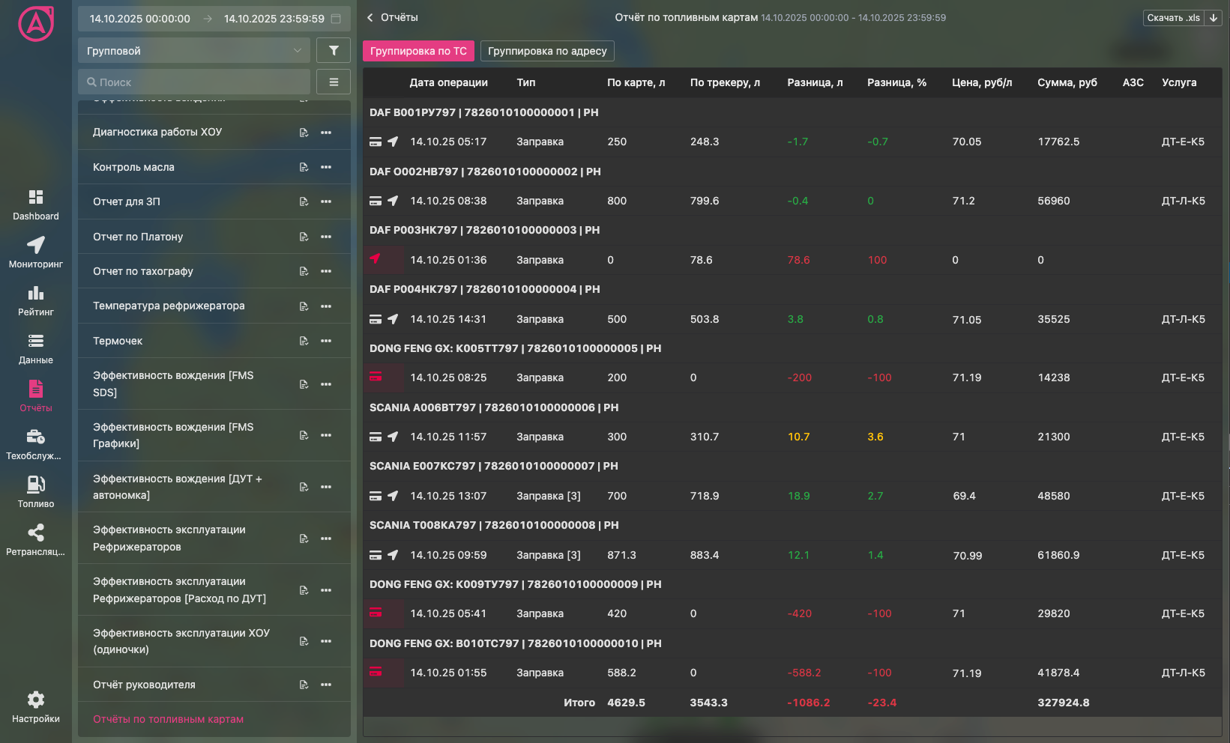Select Отчет по тахографу in list
The height and width of the screenshot is (743, 1230).
coord(143,271)
